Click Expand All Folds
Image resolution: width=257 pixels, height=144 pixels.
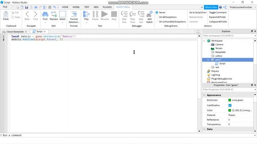(217, 17)
